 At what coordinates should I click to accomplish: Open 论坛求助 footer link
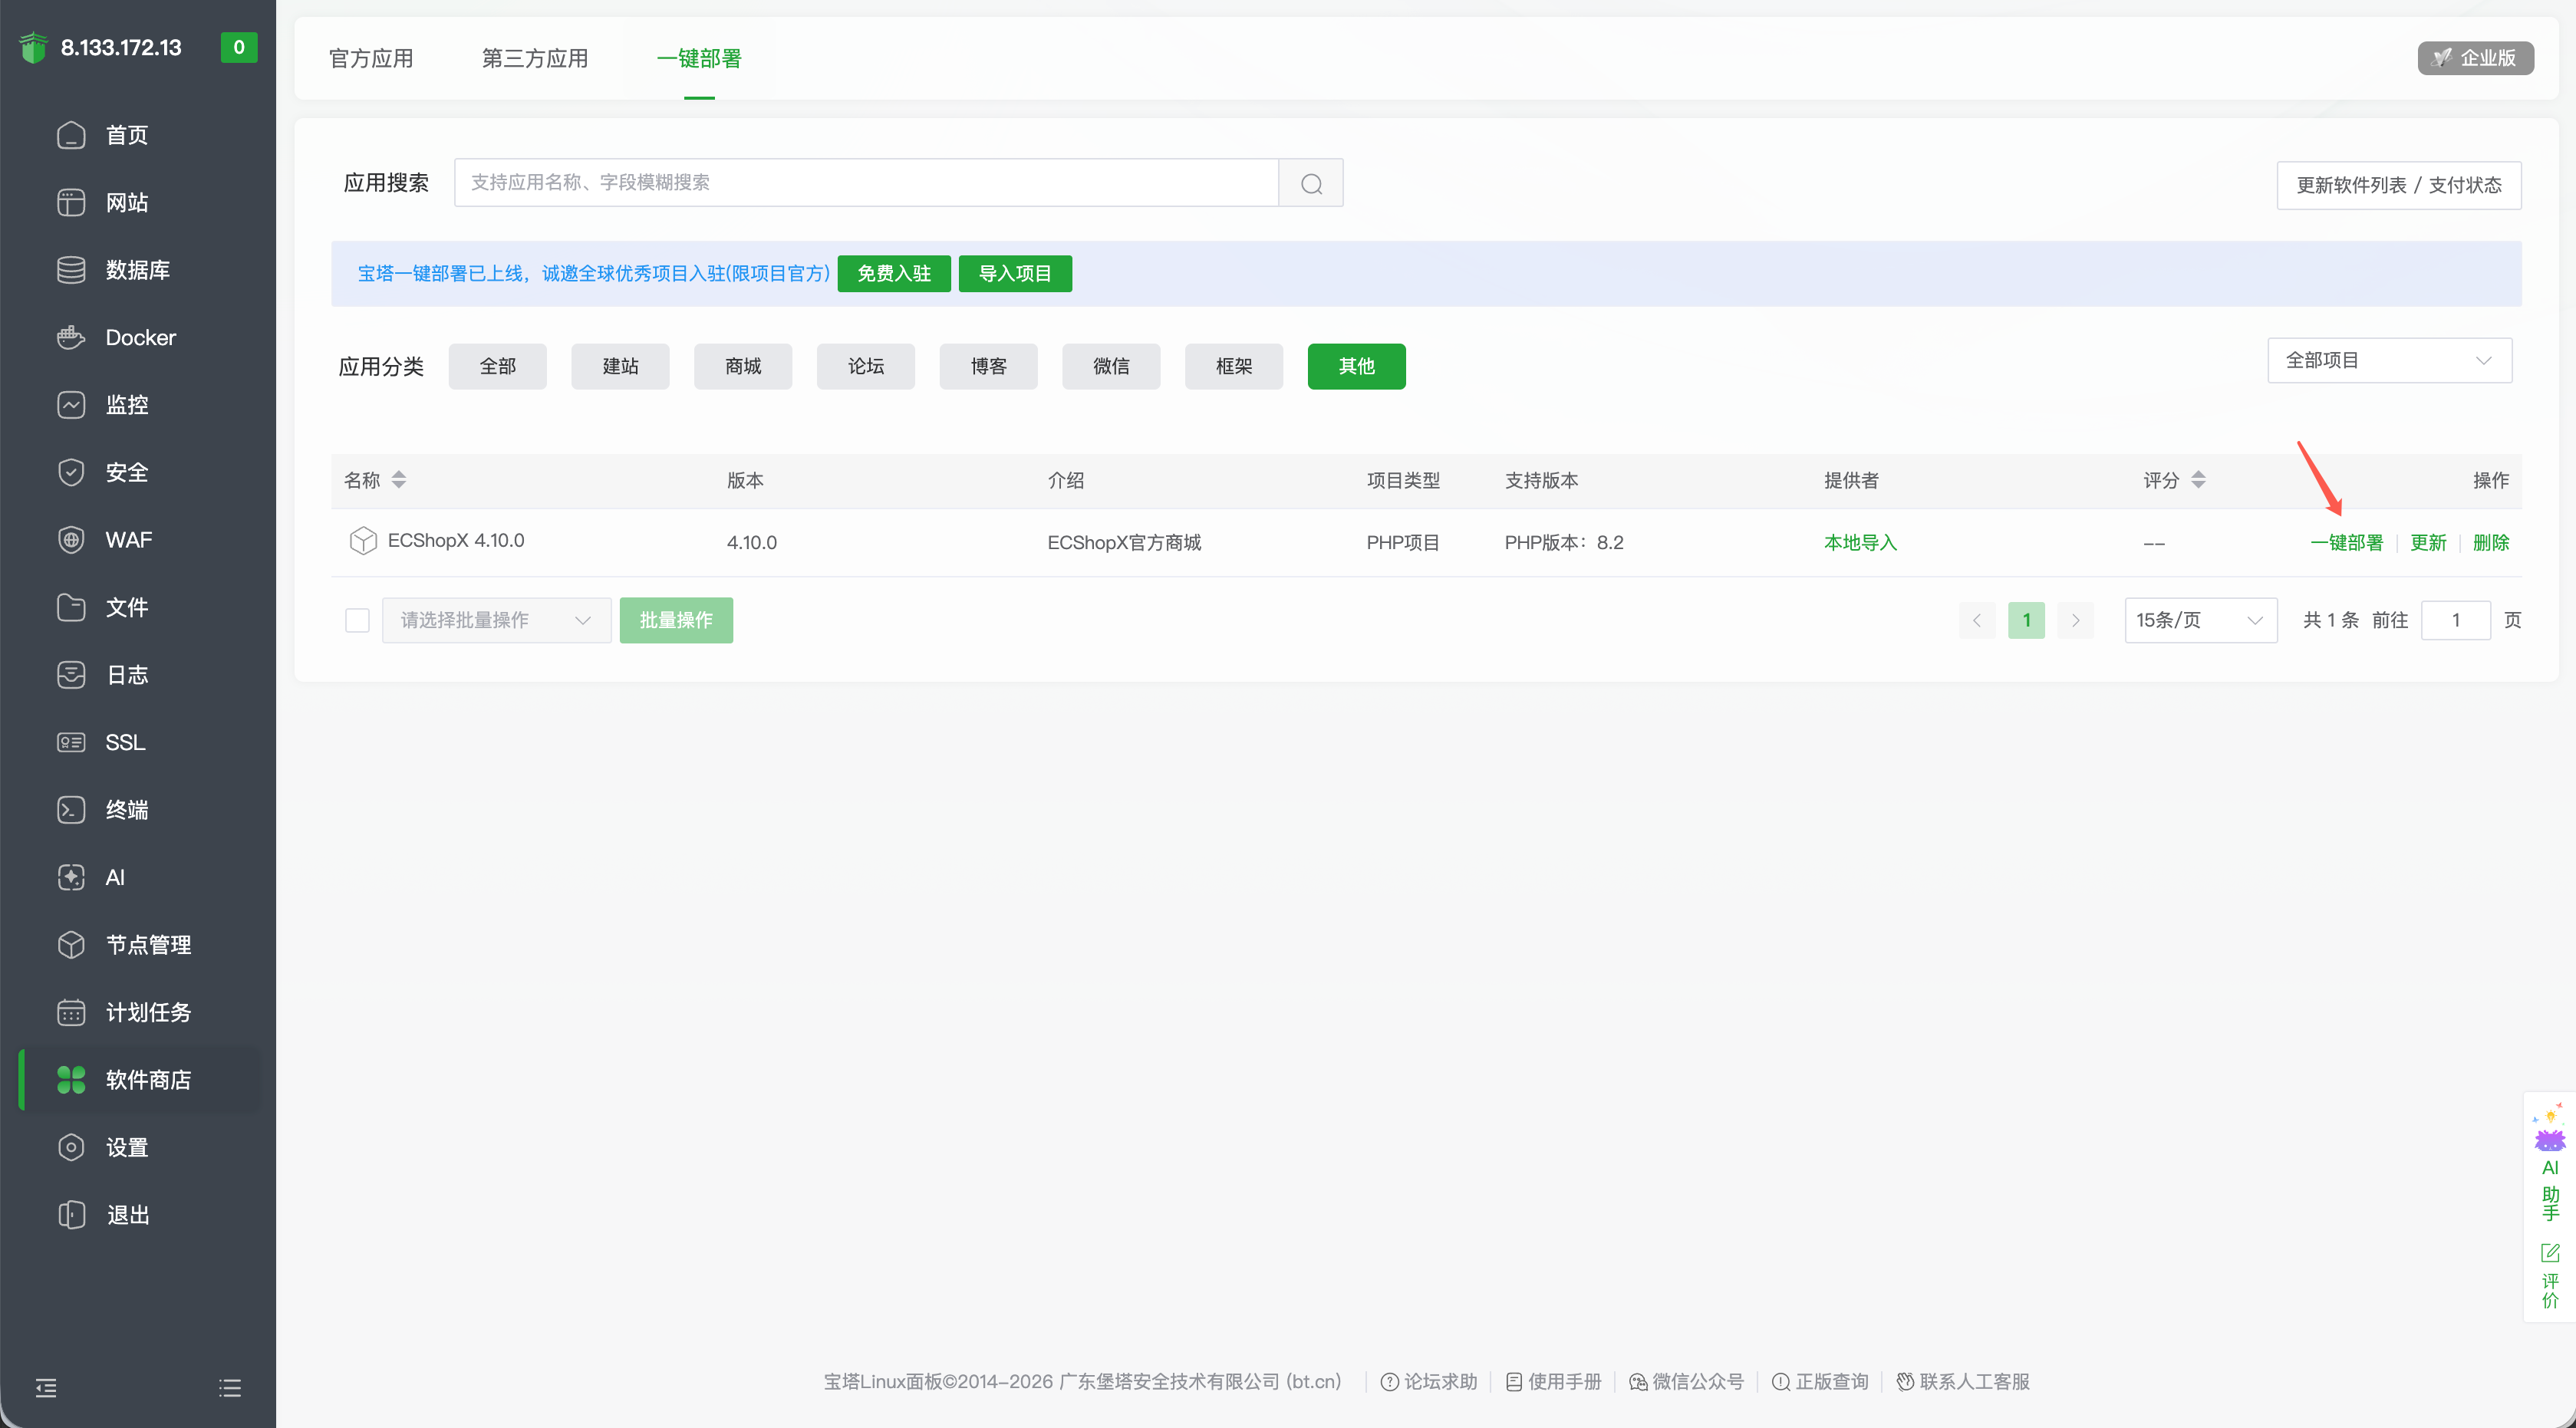pyautogui.click(x=1429, y=1381)
